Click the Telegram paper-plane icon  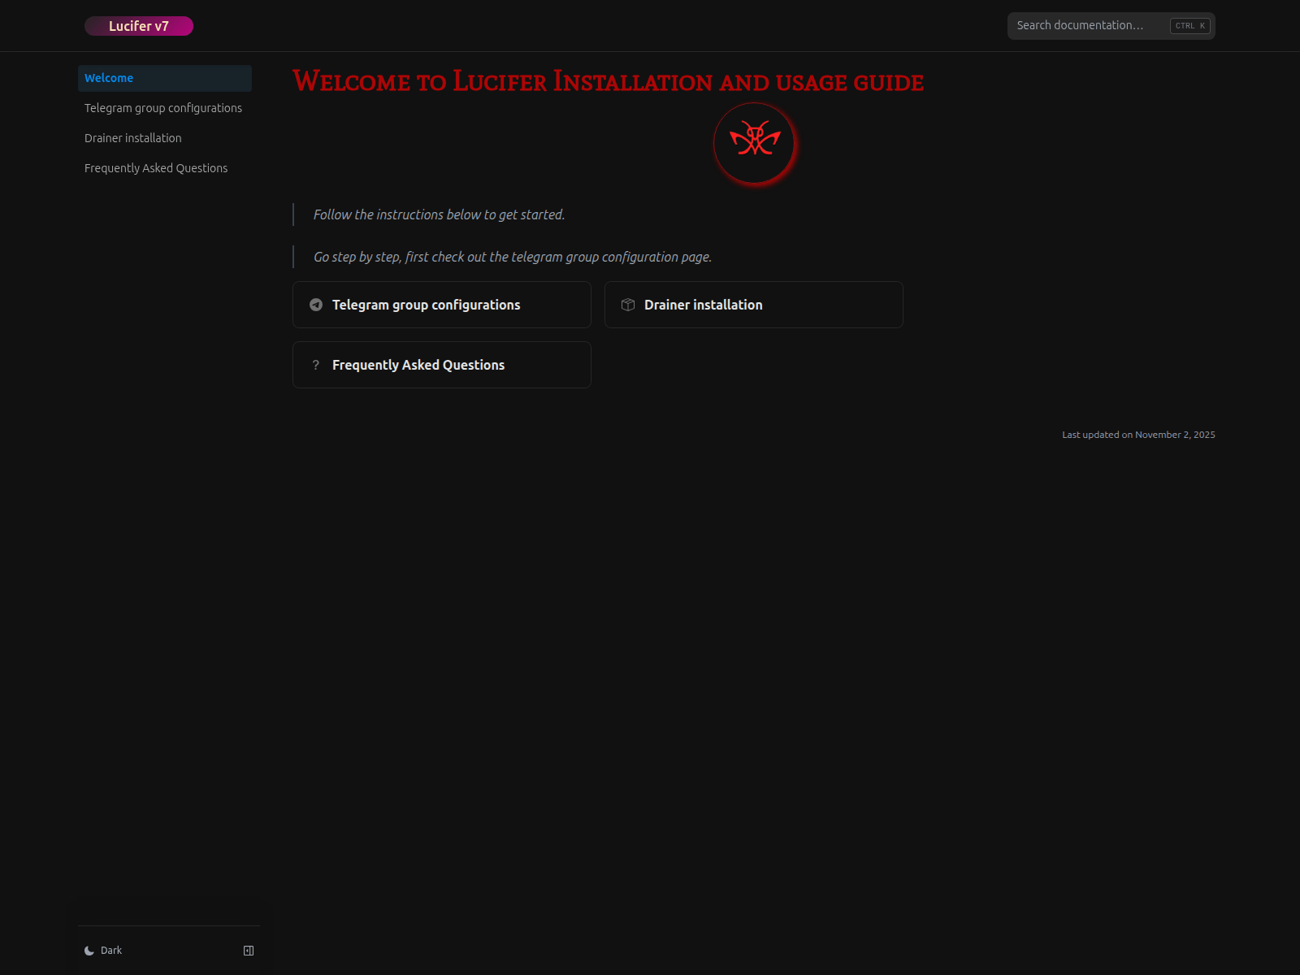316,305
